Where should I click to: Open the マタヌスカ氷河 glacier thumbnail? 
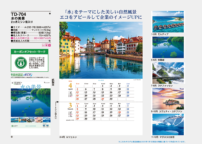click(x=167, y=124)
